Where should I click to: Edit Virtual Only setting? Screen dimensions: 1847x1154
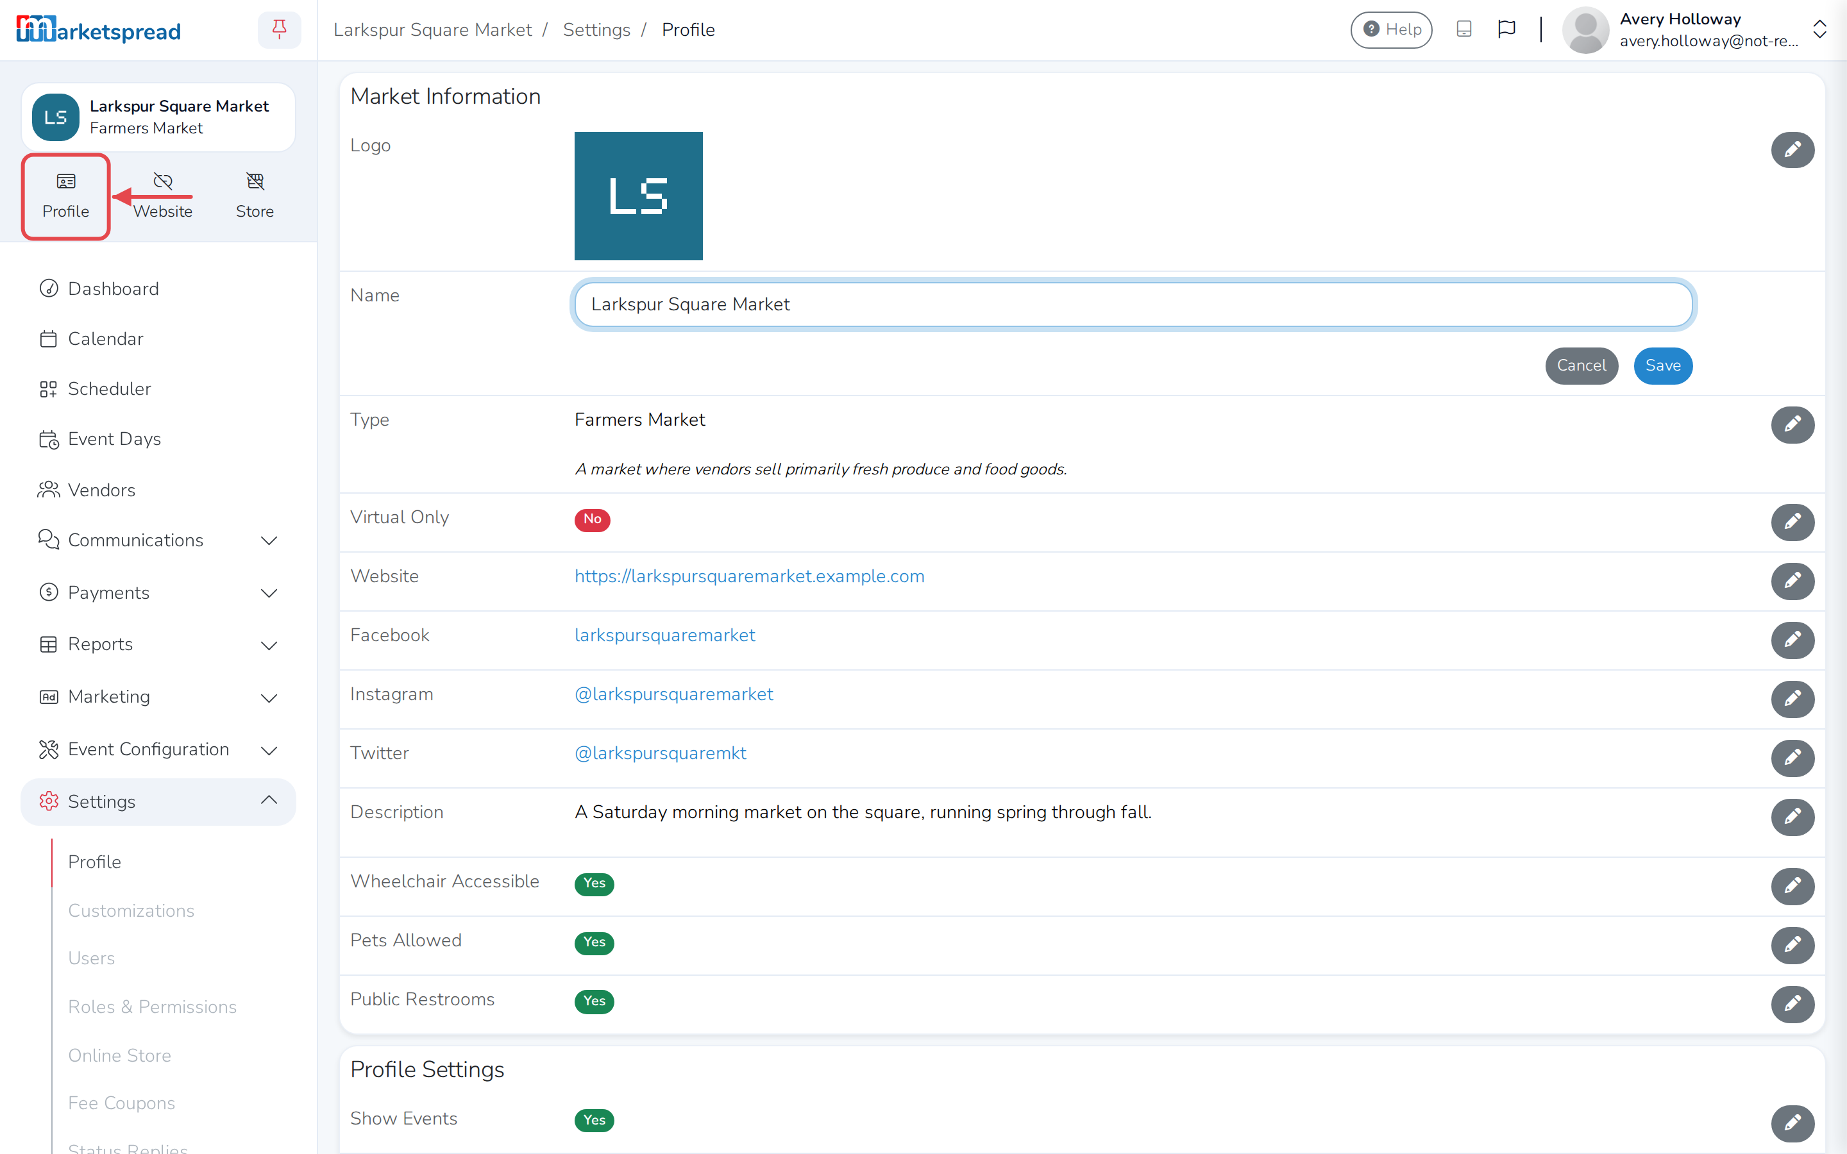click(x=1792, y=522)
